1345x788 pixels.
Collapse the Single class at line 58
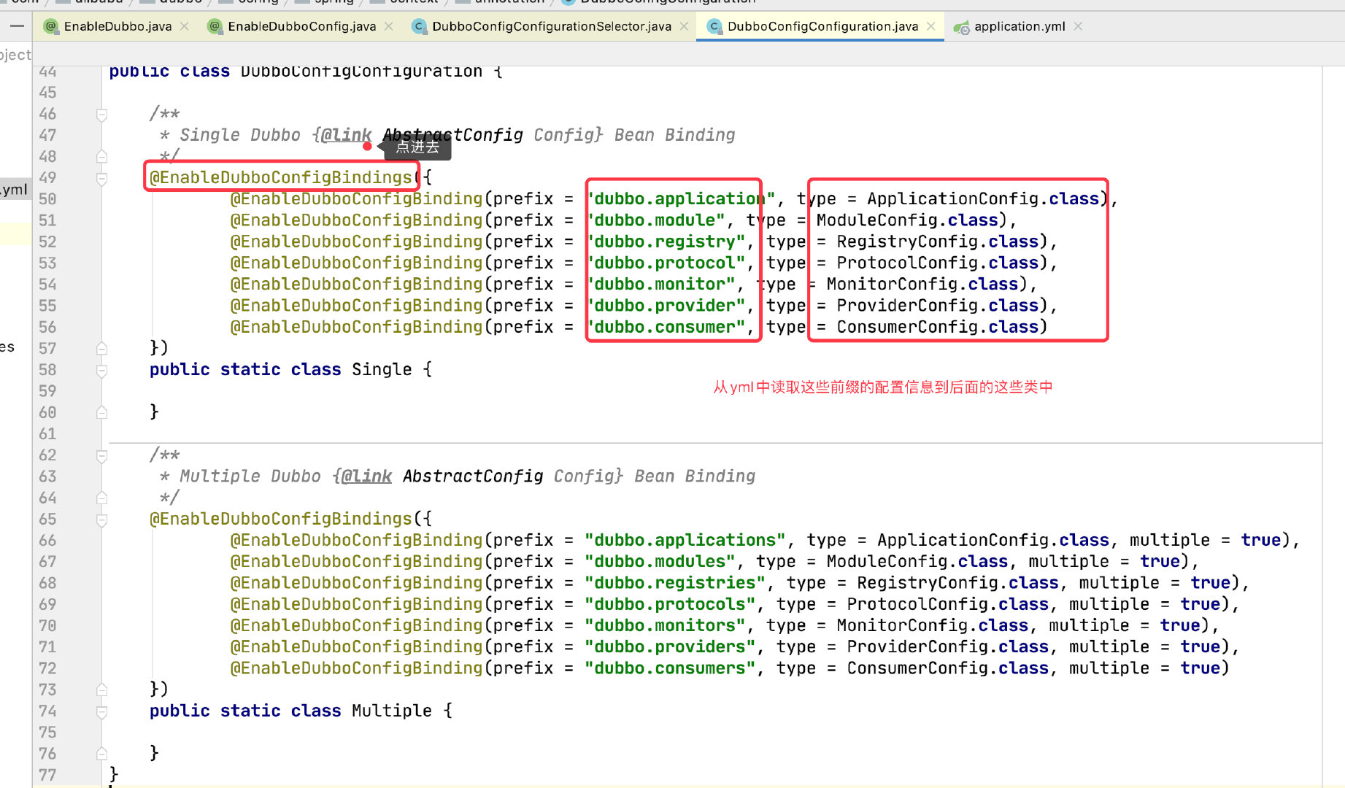(x=102, y=371)
